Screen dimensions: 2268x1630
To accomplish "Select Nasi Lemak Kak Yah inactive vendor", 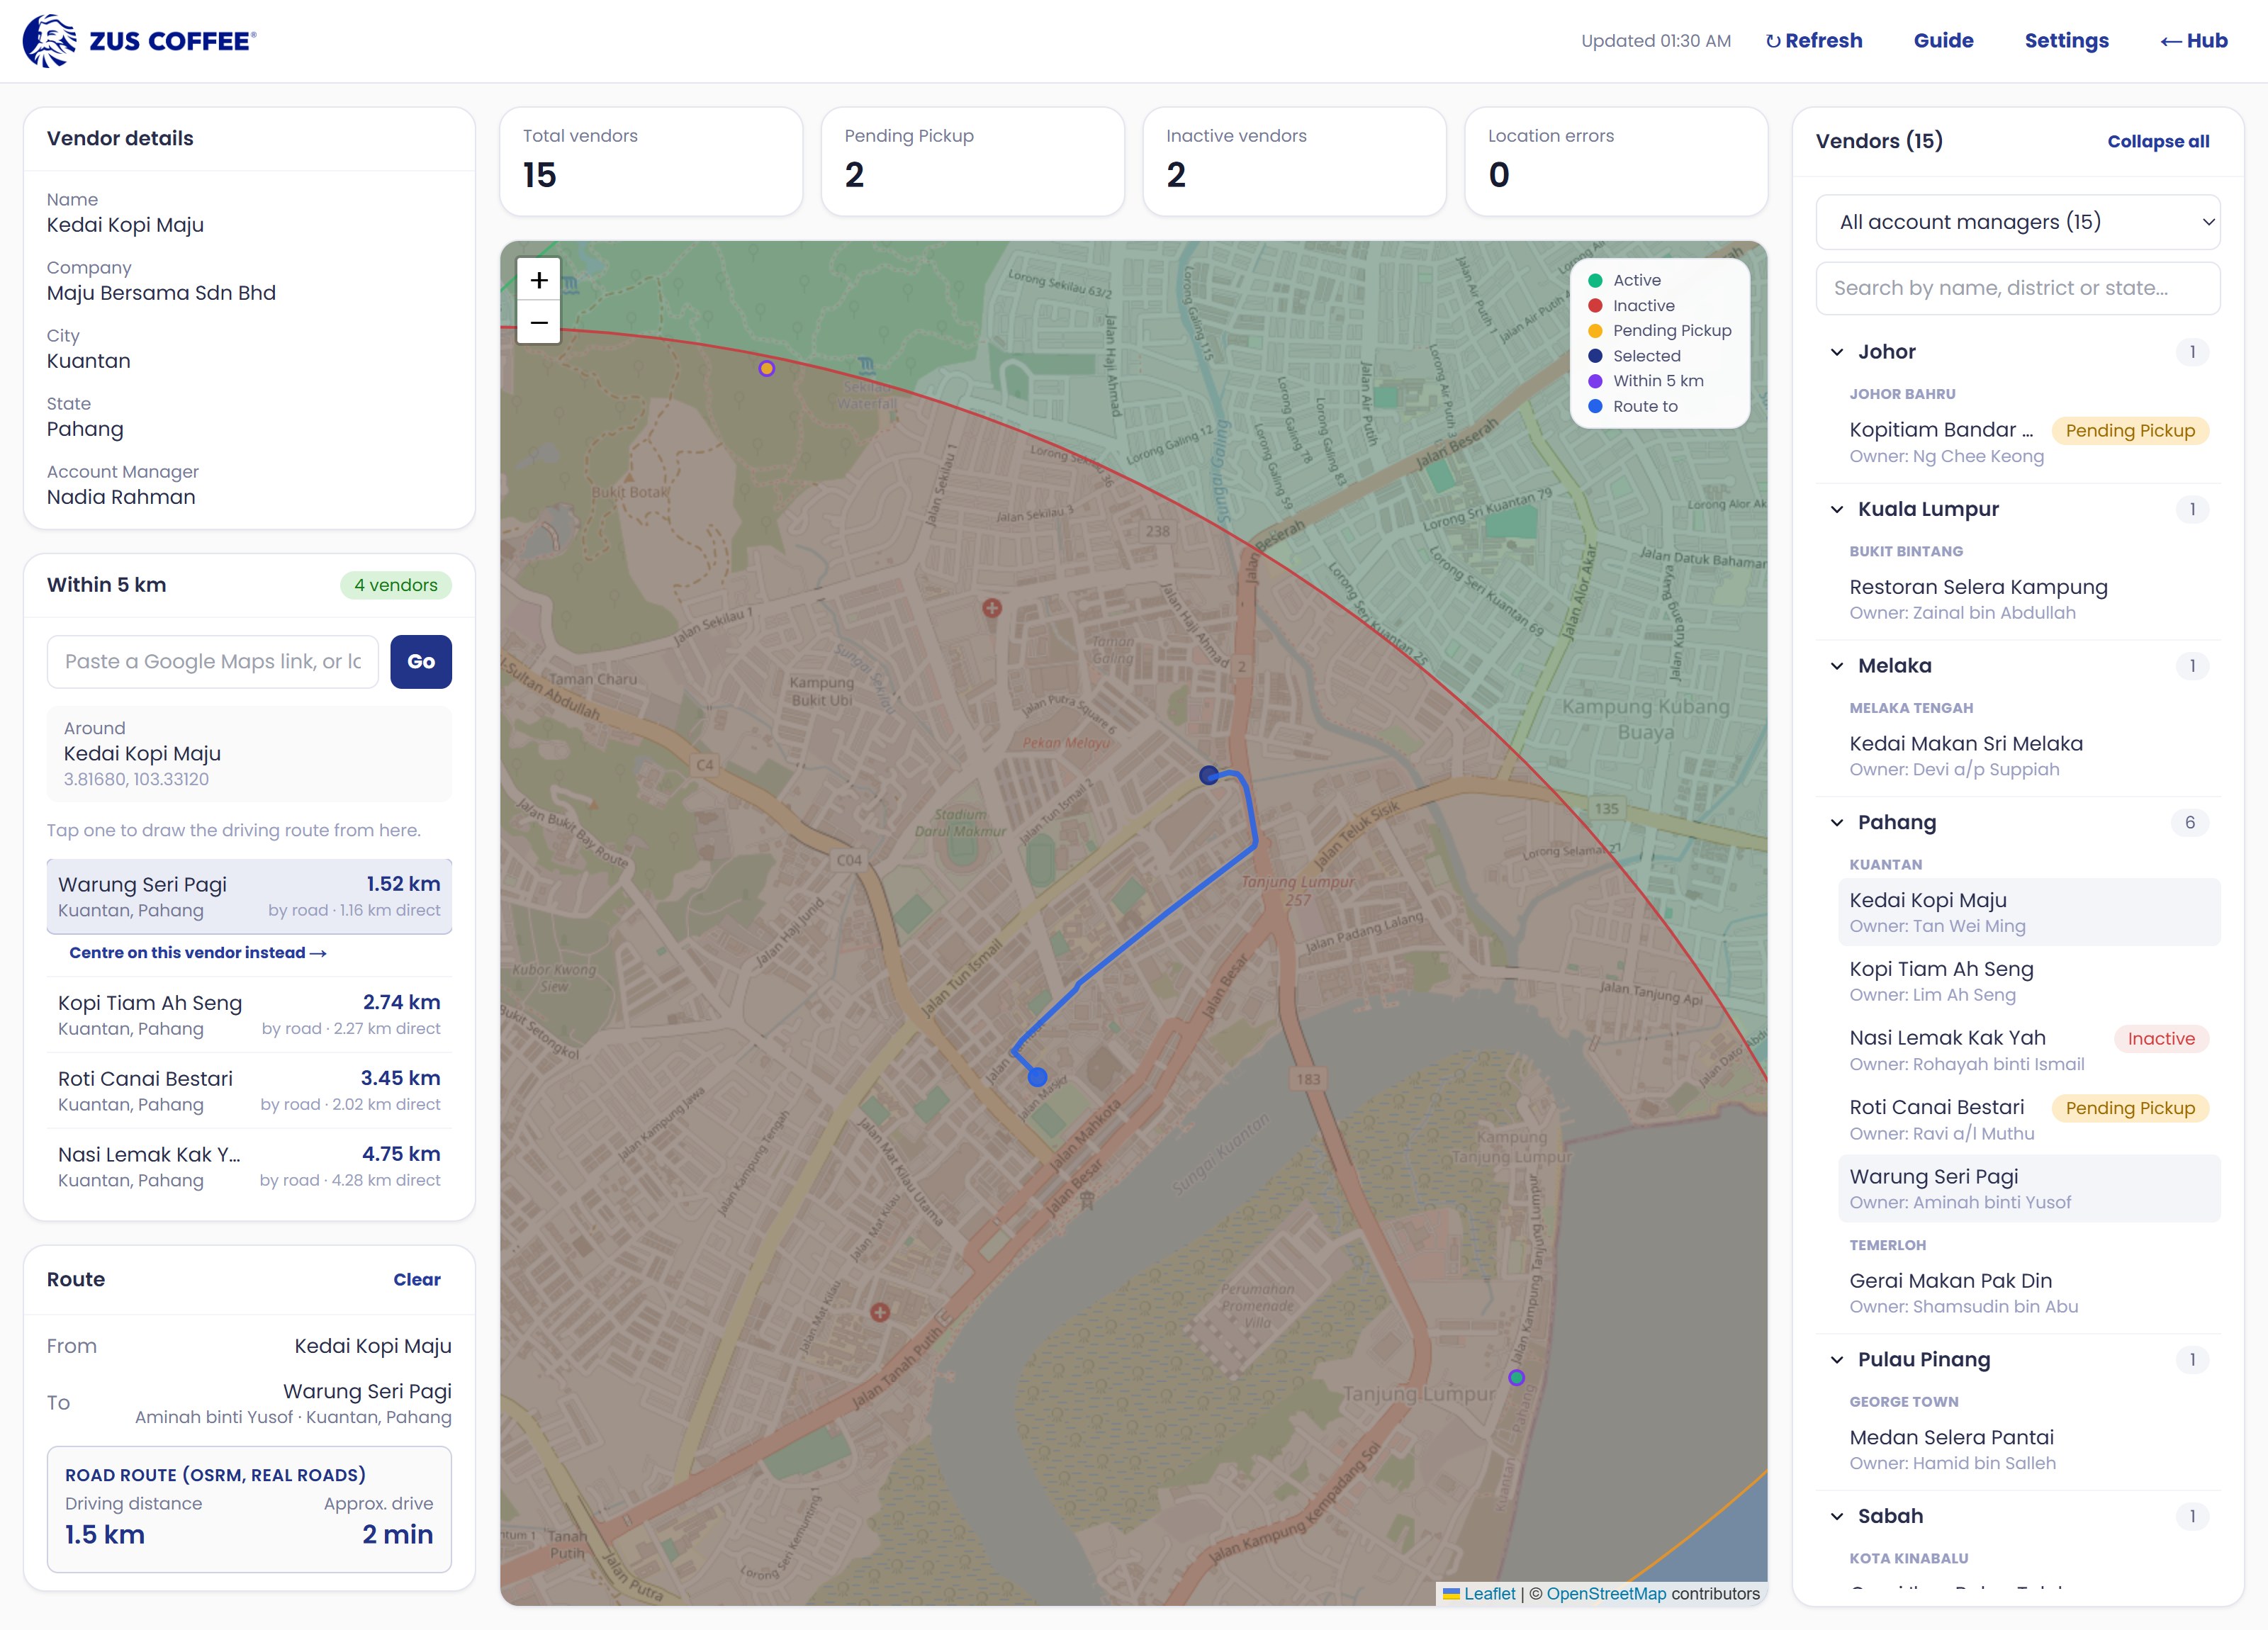I will (2029, 1050).
